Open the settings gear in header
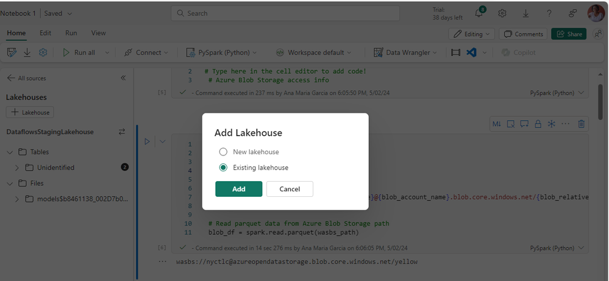609x281 pixels. (502, 13)
